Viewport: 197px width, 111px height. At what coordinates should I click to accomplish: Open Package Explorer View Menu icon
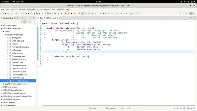click(34, 22)
